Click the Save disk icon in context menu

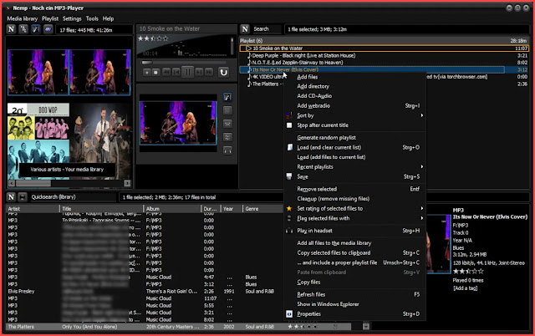point(289,176)
